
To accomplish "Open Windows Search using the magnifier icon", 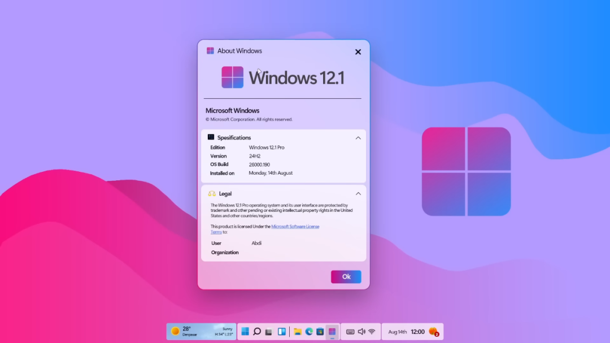I will click(257, 332).
